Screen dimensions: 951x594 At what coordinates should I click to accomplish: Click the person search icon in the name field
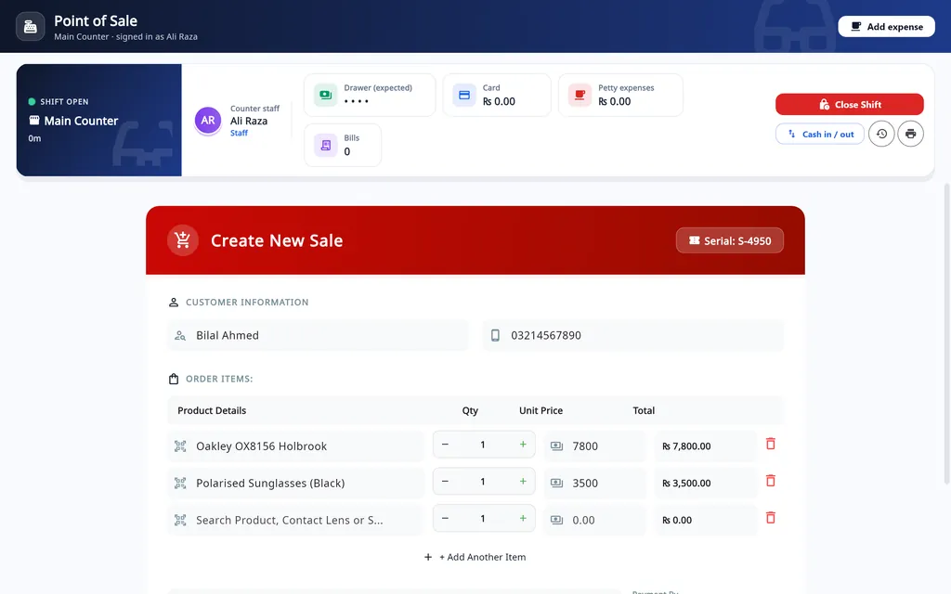coord(180,335)
